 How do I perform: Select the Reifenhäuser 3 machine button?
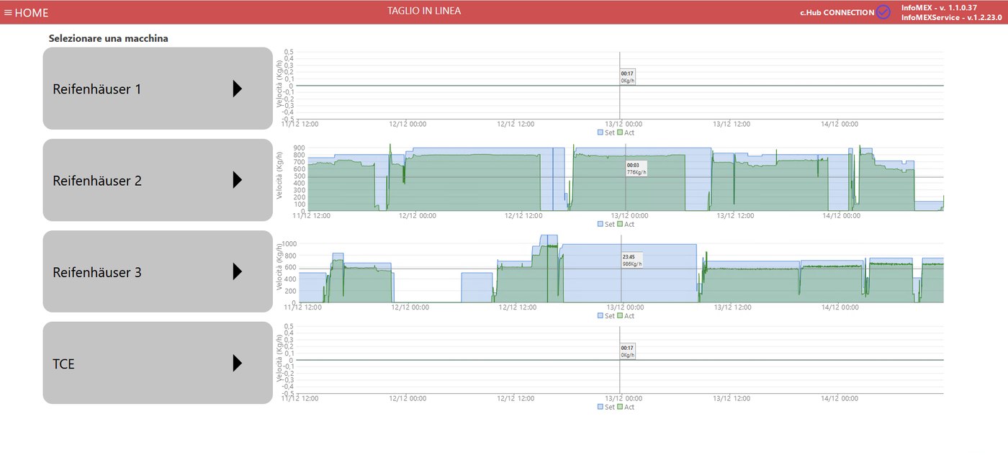coord(158,271)
